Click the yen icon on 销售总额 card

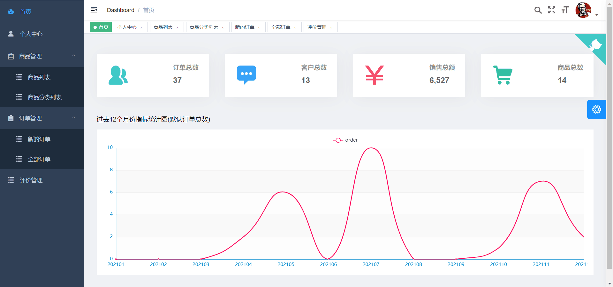point(374,75)
